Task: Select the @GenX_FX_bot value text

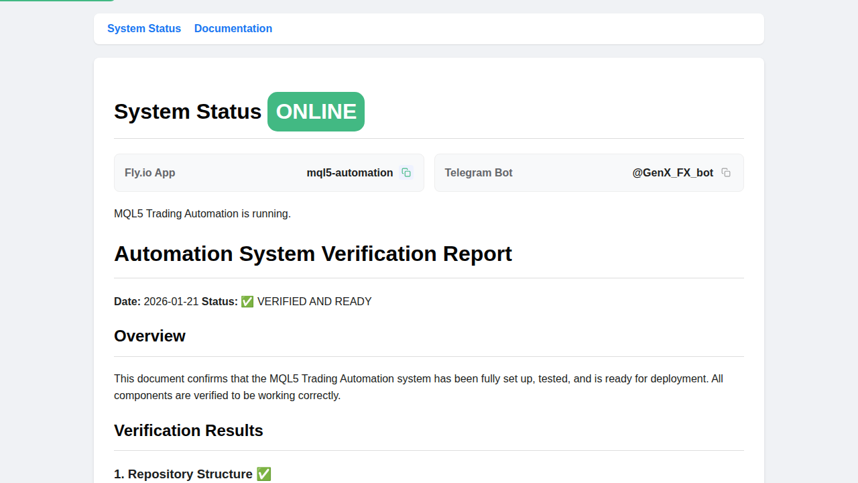Action: point(672,173)
